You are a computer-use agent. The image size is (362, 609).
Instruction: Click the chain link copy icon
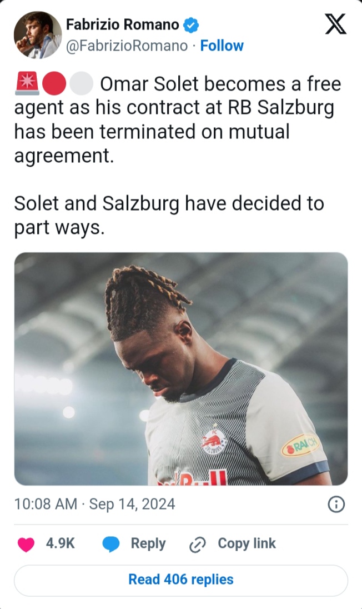[x=197, y=545]
